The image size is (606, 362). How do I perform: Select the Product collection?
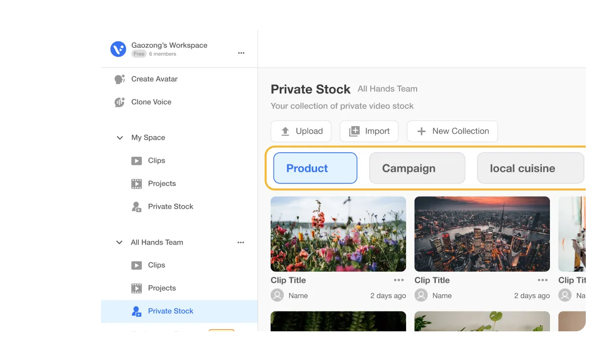[315, 168]
